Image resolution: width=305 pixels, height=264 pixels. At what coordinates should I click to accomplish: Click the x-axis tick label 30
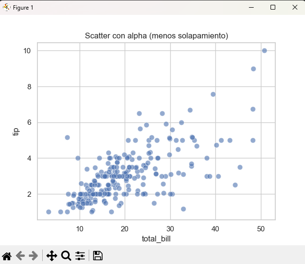[x=170, y=228]
